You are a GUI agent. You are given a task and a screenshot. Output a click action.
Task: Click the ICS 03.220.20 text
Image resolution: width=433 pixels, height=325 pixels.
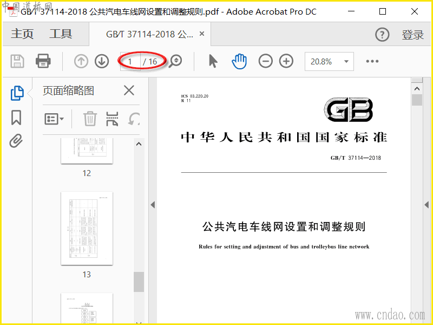(195, 96)
